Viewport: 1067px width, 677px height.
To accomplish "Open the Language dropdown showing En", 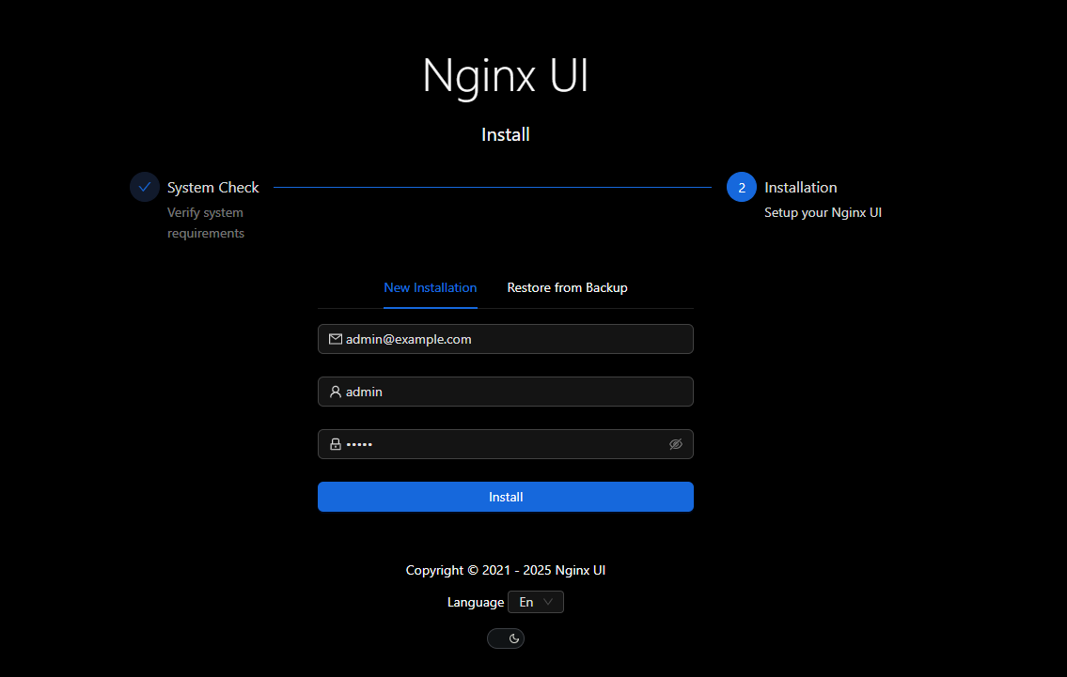I will tap(535, 602).
